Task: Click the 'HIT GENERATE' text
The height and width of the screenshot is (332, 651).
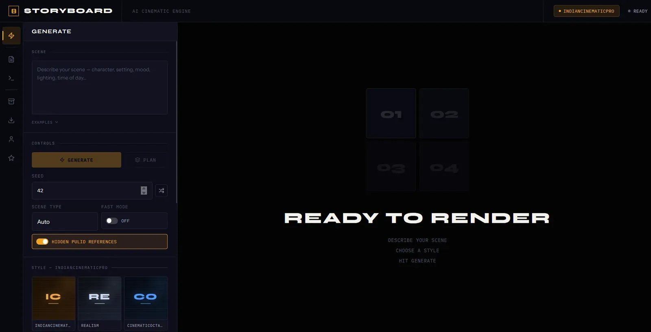Action: click(417, 261)
